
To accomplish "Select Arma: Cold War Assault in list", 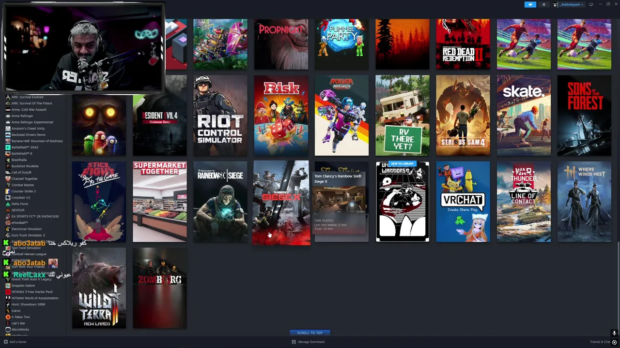I will (29, 110).
